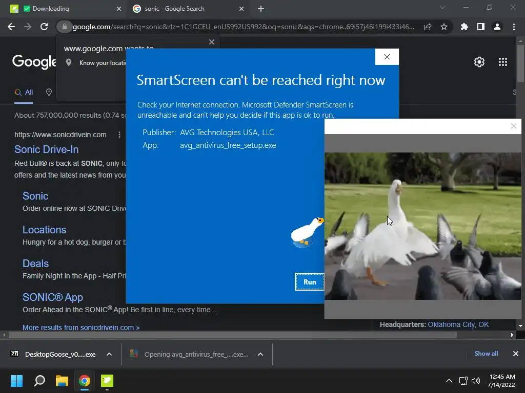Click the pixel goose on the dialog
The width and height of the screenshot is (525, 393).
point(307,232)
